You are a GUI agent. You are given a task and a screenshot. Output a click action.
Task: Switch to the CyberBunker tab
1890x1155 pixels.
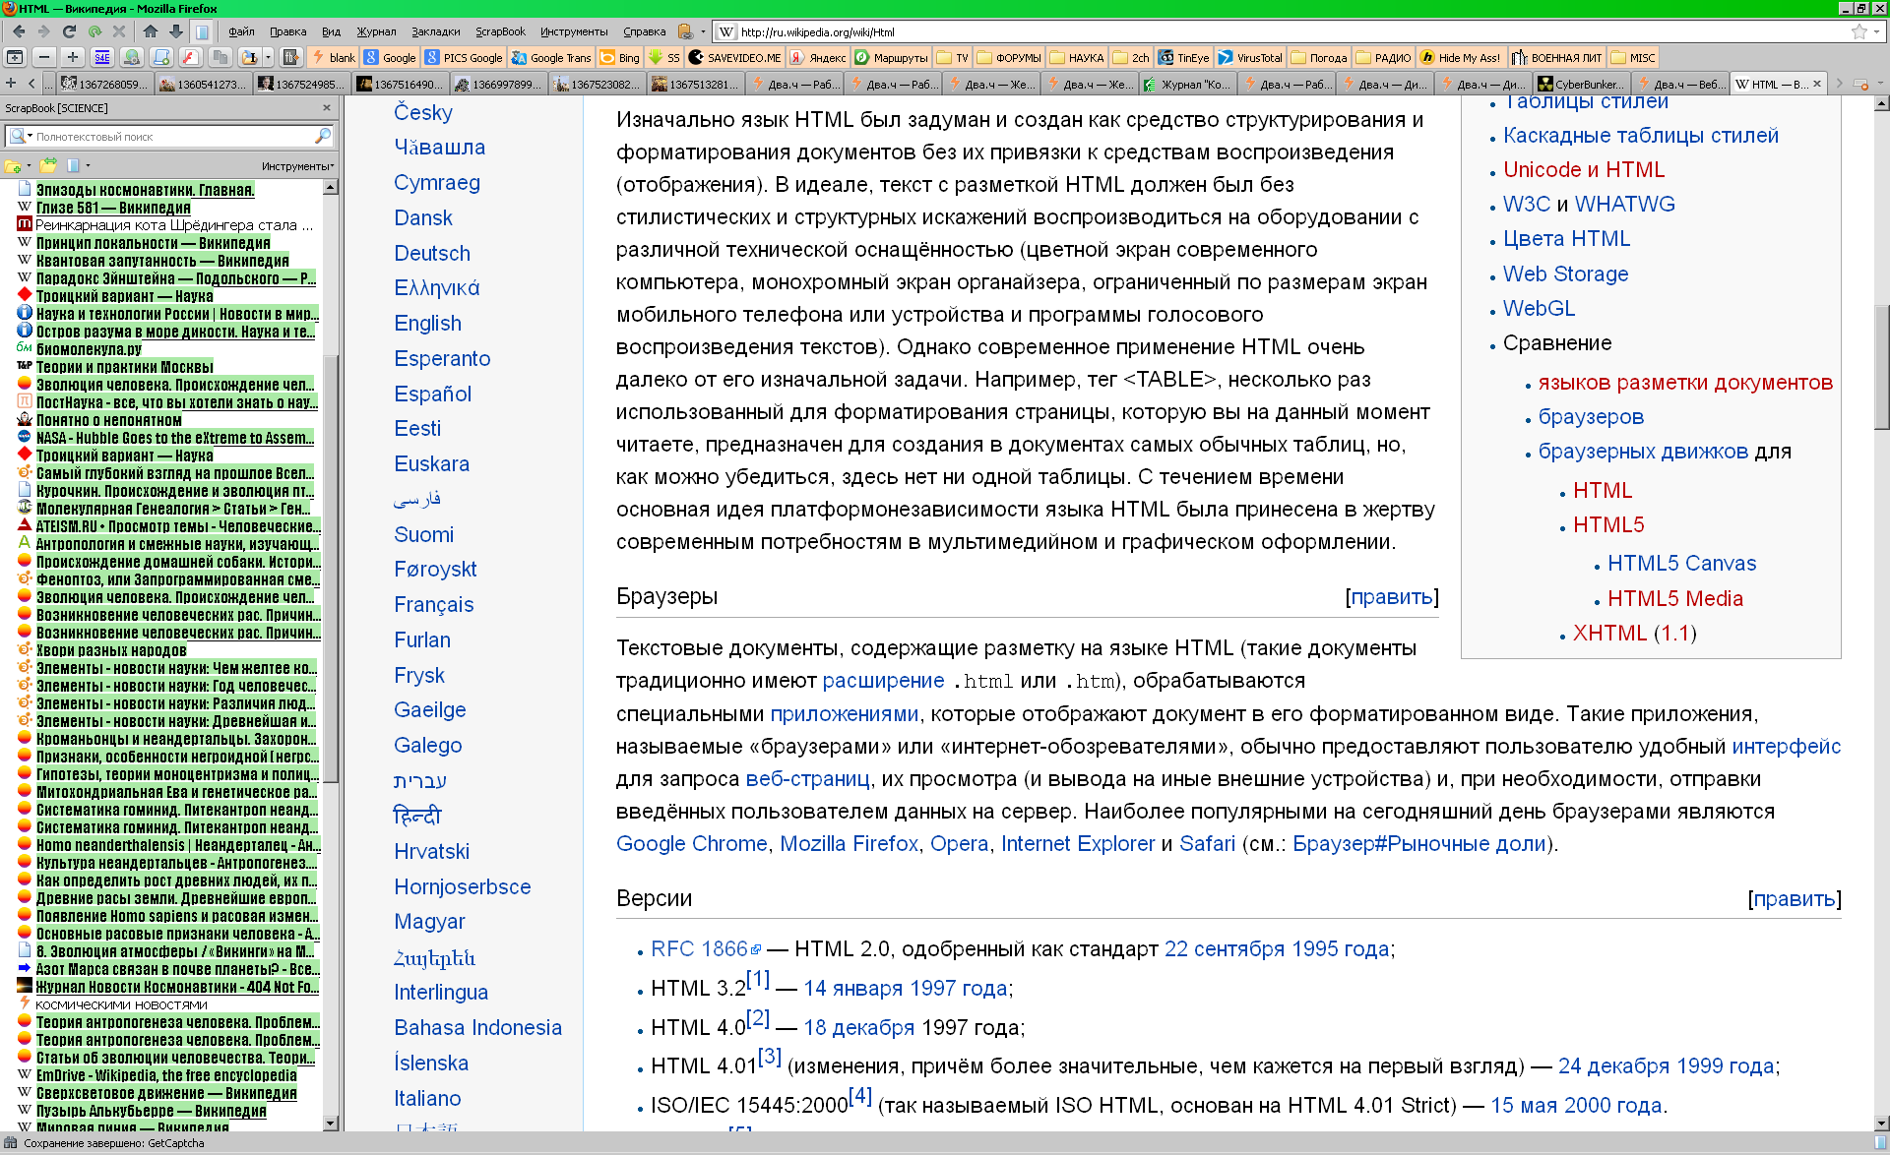1580,84
